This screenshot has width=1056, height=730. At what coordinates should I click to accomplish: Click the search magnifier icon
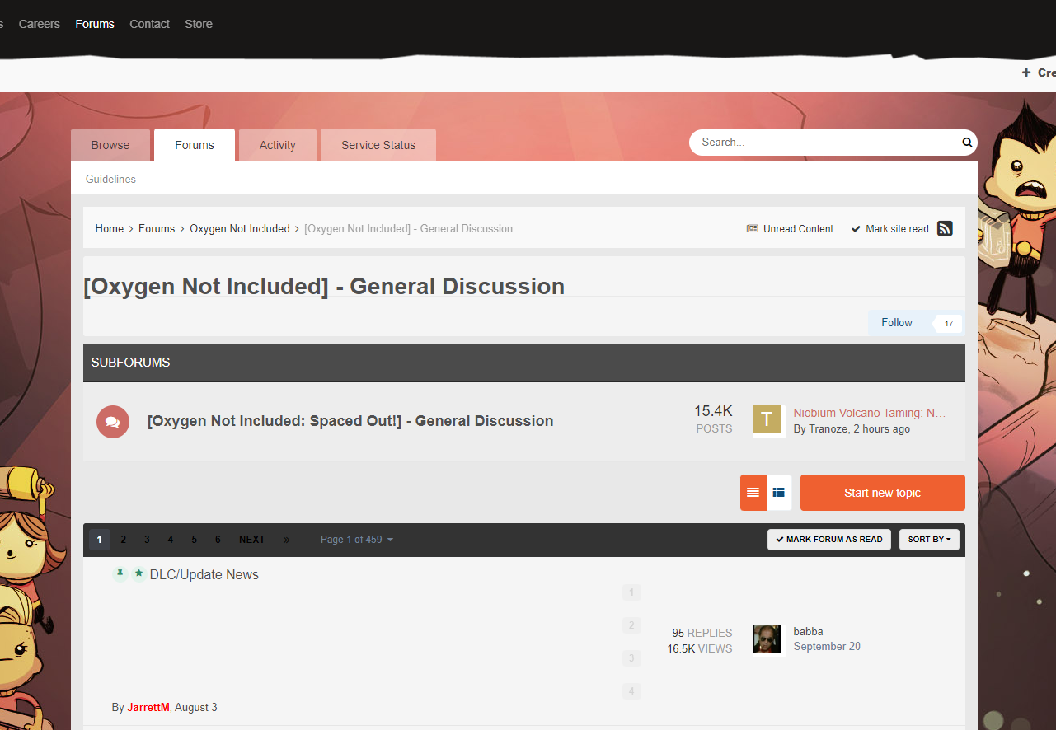(967, 143)
